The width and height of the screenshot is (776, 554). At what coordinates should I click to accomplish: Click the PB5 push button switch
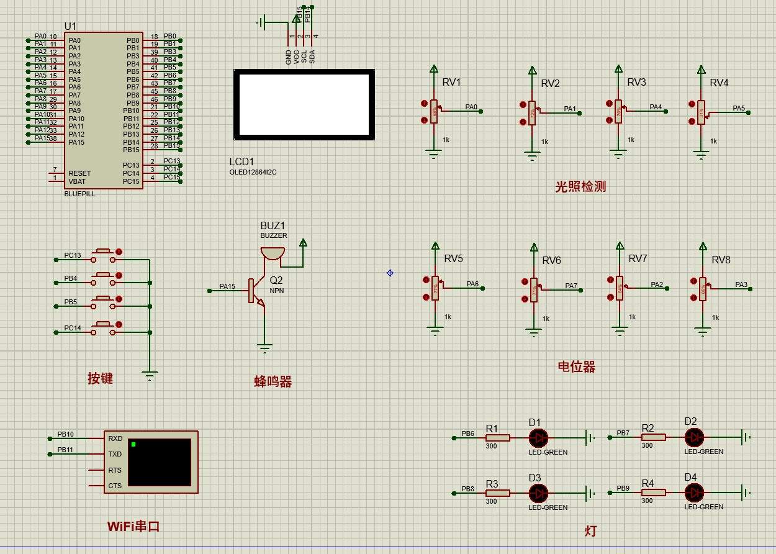pos(102,302)
